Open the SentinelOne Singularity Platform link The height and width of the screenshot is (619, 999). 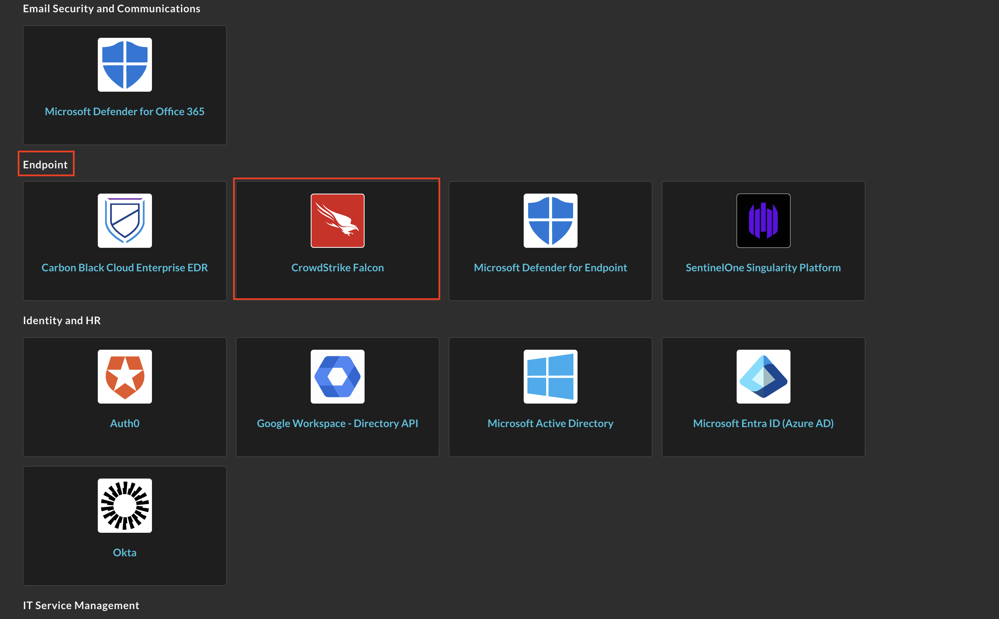pyautogui.click(x=763, y=268)
